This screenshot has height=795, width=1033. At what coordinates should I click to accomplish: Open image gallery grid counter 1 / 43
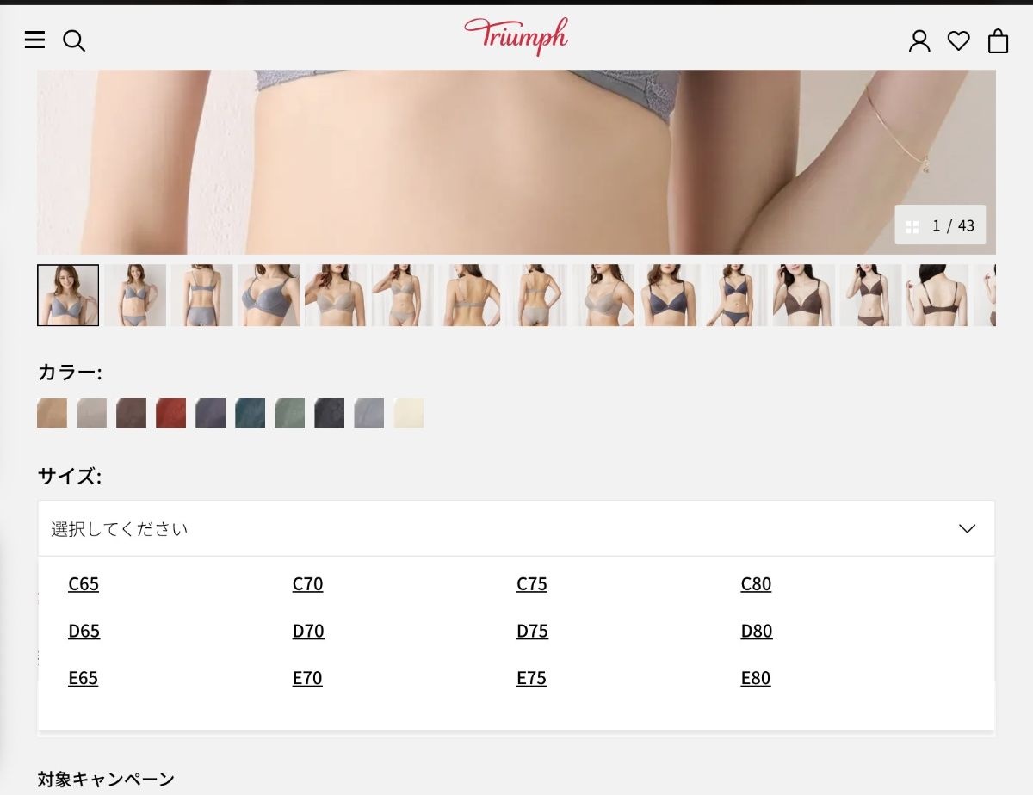tap(940, 225)
